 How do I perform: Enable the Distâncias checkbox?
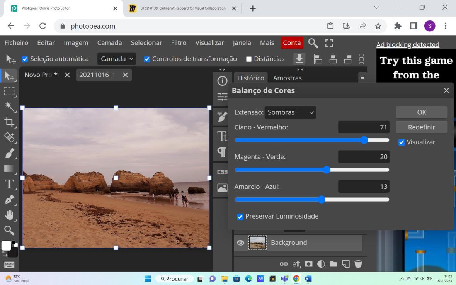(249, 59)
